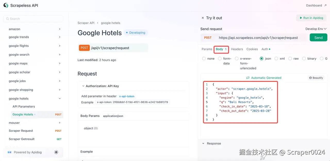Switch to the Body tab

[221, 49]
